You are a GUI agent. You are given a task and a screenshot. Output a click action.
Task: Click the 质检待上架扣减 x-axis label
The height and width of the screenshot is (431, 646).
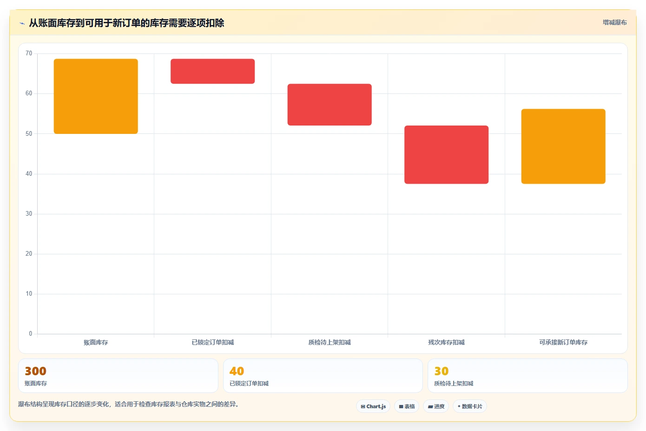pos(330,342)
